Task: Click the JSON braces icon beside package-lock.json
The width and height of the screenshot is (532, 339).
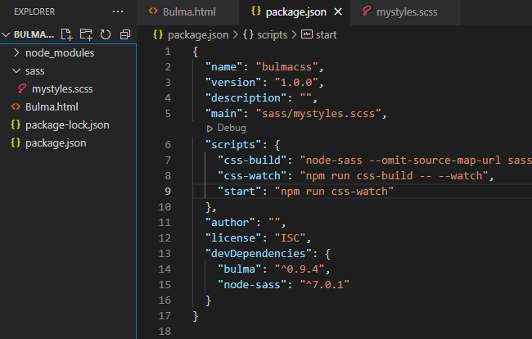Action: [16, 124]
